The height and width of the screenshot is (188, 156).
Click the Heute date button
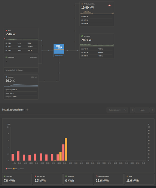click(x=142, y=110)
